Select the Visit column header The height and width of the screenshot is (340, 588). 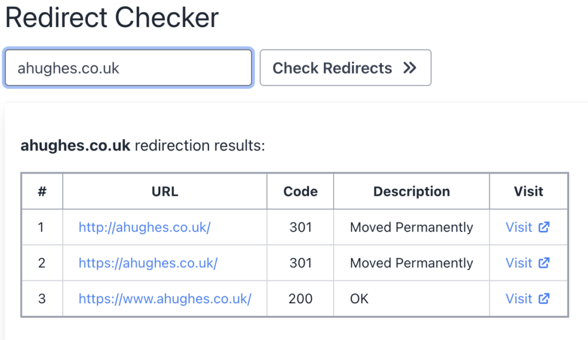[x=528, y=191]
